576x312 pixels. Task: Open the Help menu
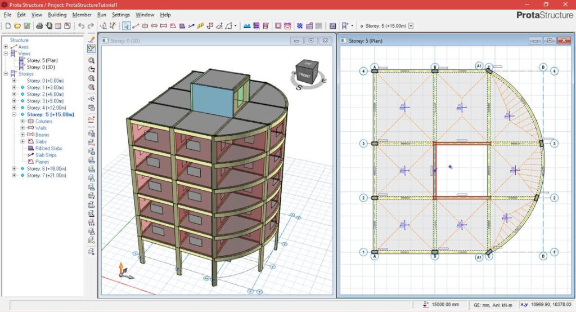(x=165, y=15)
